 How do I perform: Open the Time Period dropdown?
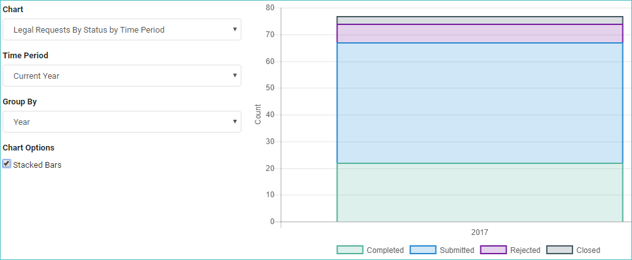pyautogui.click(x=122, y=76)
